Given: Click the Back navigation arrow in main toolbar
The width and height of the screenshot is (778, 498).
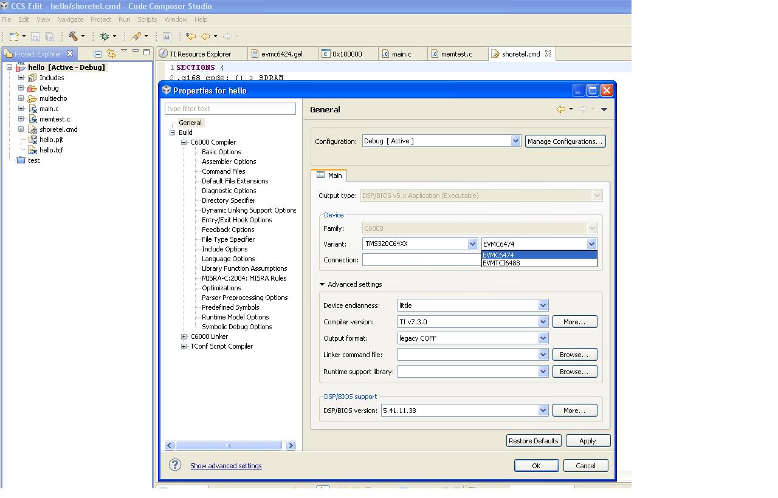Looking at the screenshot, I should pyautogui.click(x=205, y=36).
